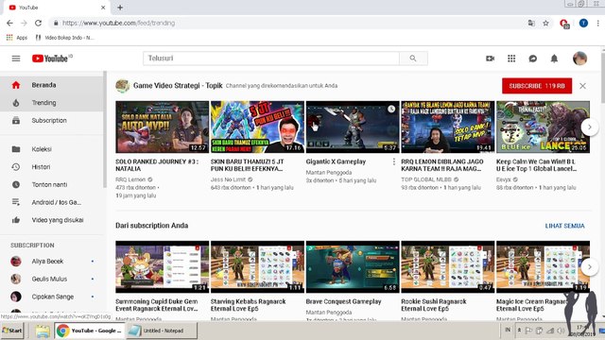Go back with browser back arrow
The height and width of the screenshot is (340, 605).
click(9, 23)
